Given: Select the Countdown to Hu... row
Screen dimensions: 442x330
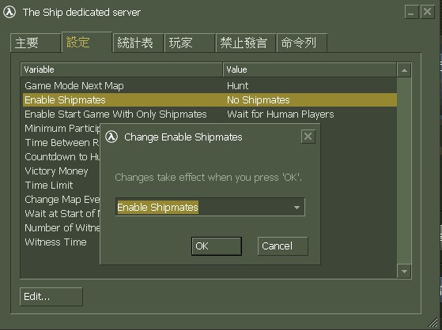Looking at the screenshot, I should 62,157.
